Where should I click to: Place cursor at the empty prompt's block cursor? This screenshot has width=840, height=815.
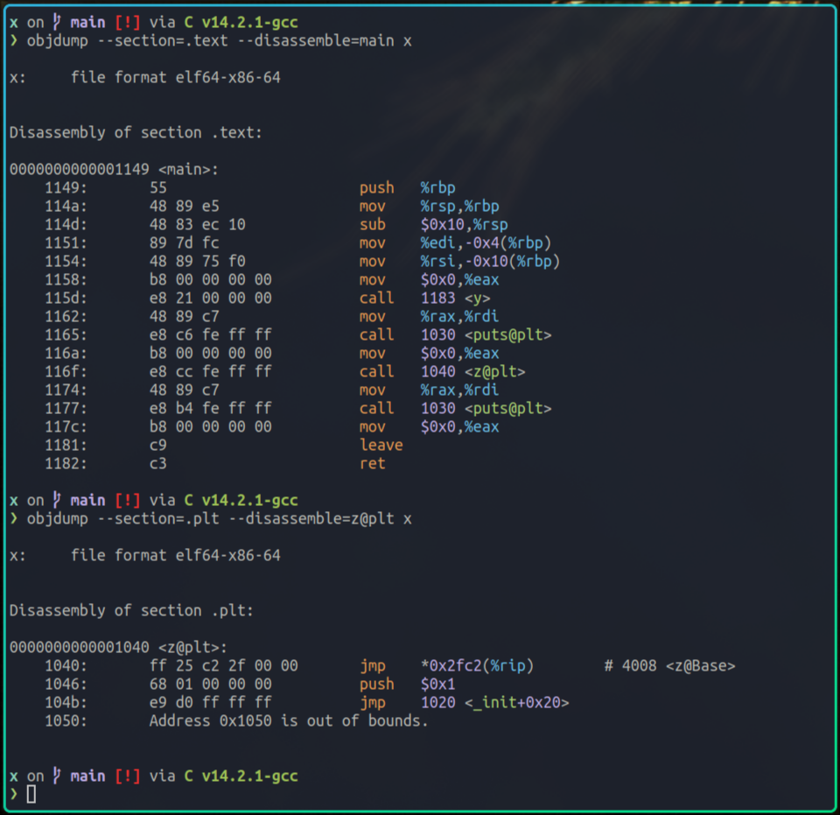pos(31,794)
